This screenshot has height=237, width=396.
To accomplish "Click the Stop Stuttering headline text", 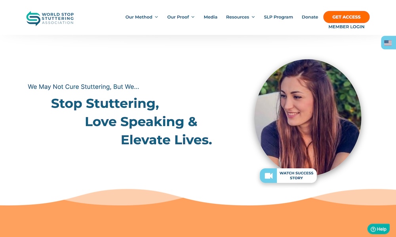I will [105, 103].
